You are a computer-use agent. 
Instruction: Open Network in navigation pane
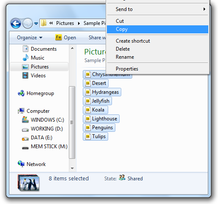click(x=36, y=164)
